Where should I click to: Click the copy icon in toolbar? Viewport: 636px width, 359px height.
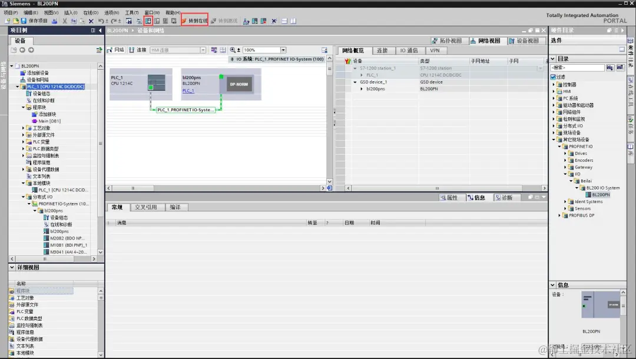74,21
